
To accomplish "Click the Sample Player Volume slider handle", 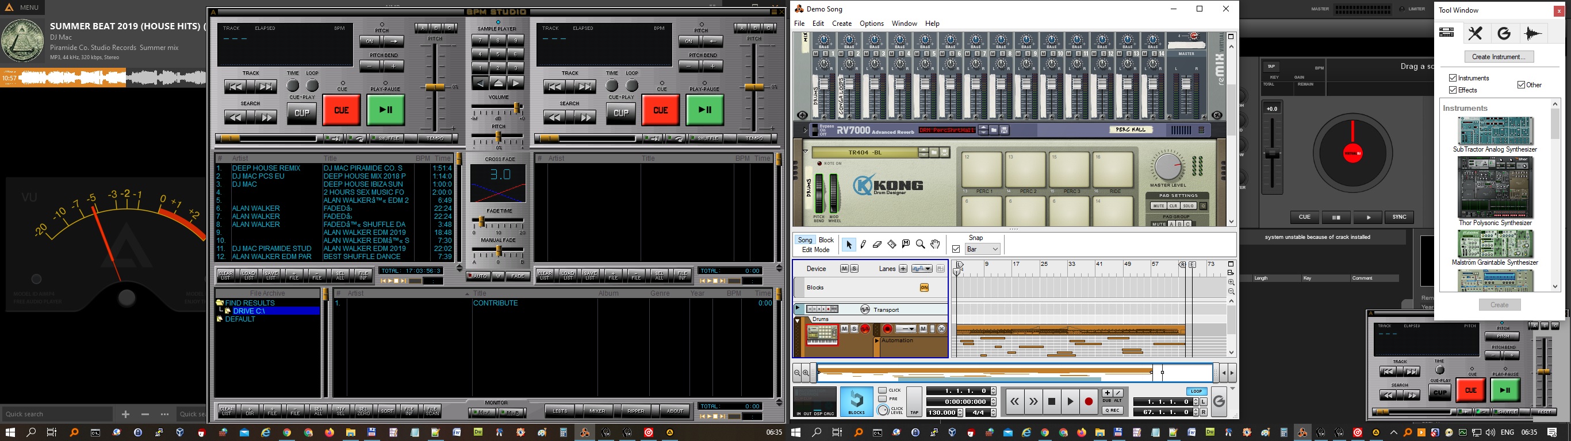I will point(517,109).
